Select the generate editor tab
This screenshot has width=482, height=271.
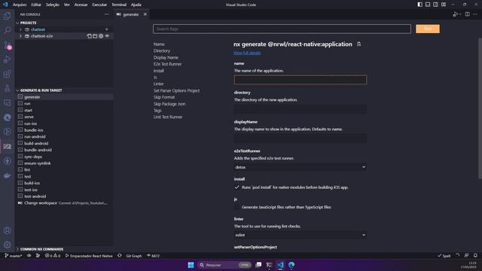132,14
